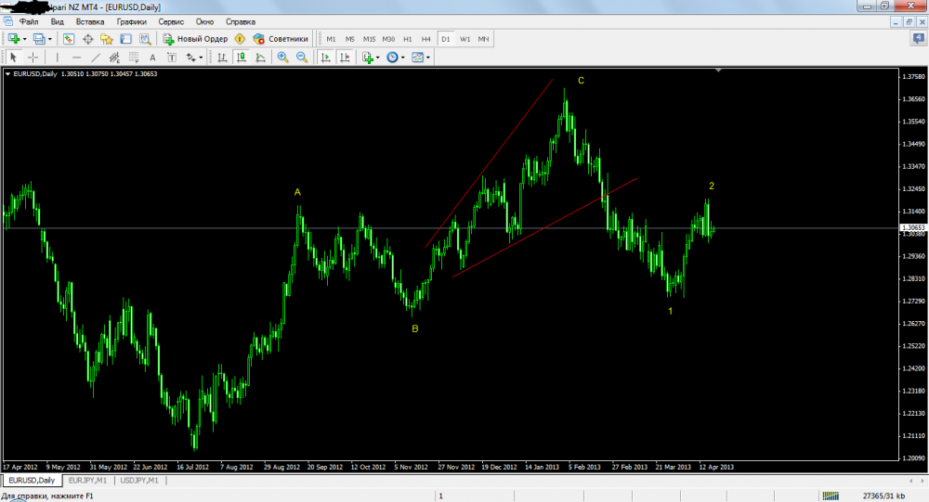The width and height of the screenshot is (929, 502).
Task: Zoom in on the chart
Action: 282,58
